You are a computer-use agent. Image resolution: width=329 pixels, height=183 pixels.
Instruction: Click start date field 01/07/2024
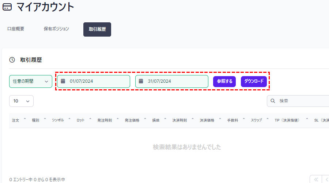pos(94,81)
